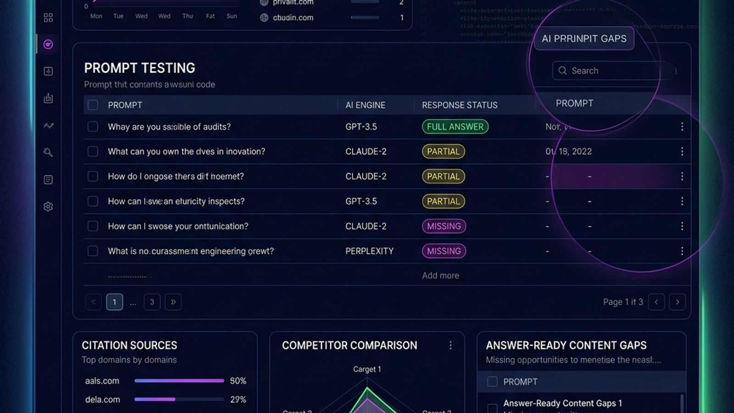This screenshot has height=413, width=734.
Task: Click the AI PRRINPIT GAPS button
Action: click(x=584, y=39)
